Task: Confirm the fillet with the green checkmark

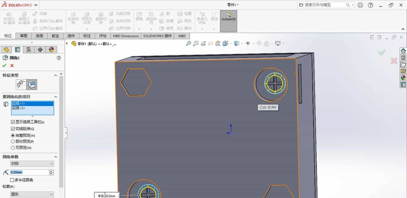Action: coord(4,65)
